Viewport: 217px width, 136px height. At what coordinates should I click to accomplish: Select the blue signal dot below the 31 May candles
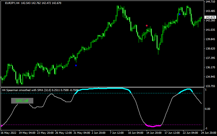coord(76,65)
